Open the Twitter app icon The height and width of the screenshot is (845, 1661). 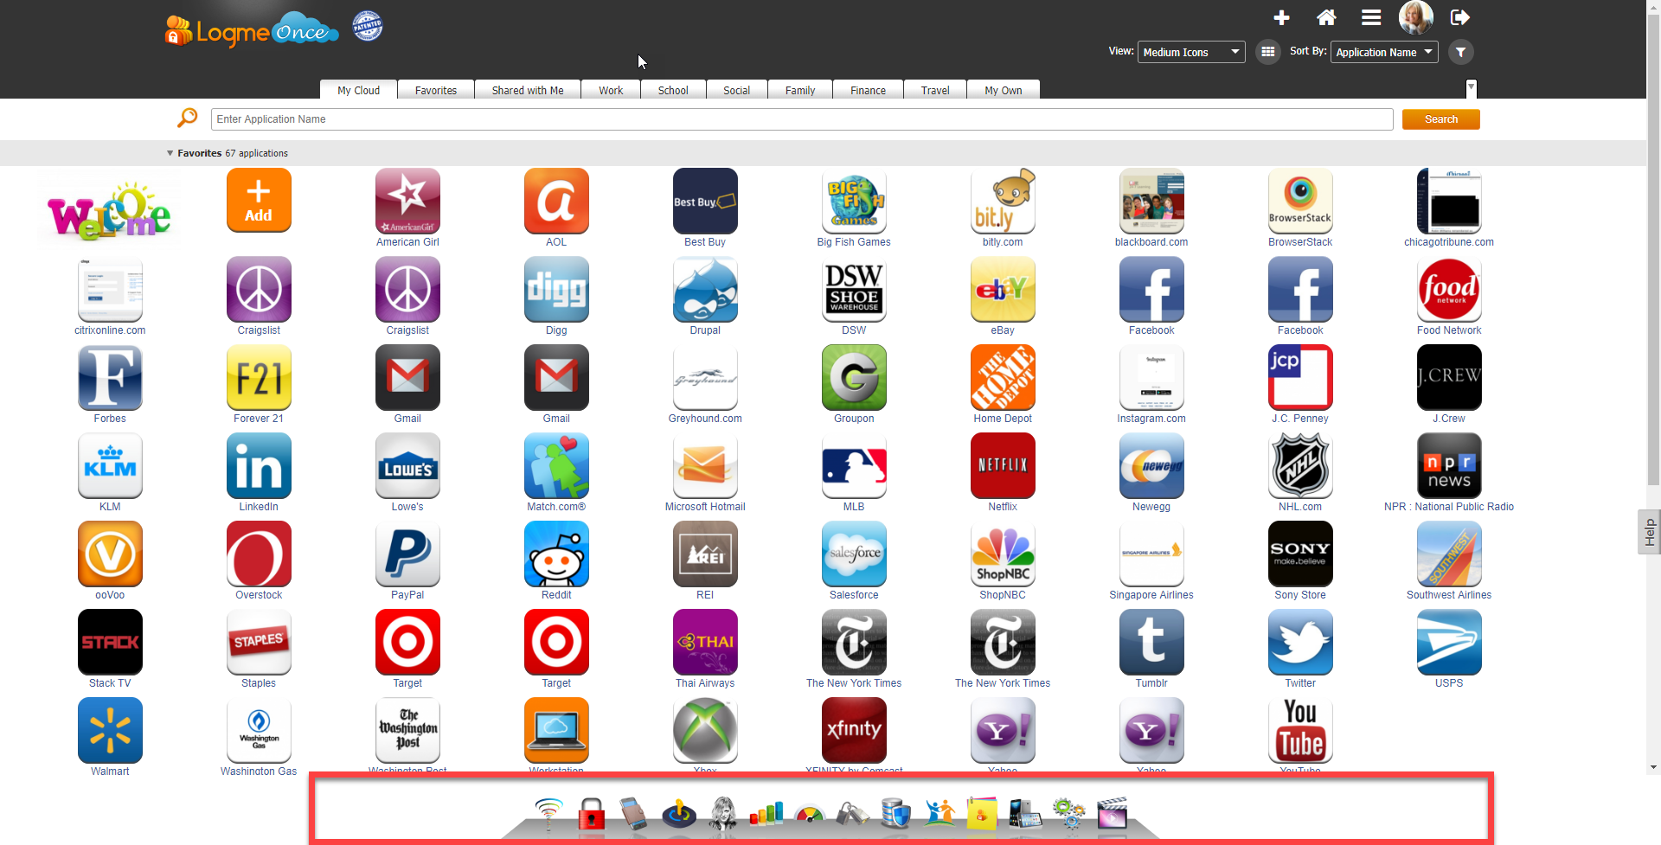click(x=1300, y=642)
